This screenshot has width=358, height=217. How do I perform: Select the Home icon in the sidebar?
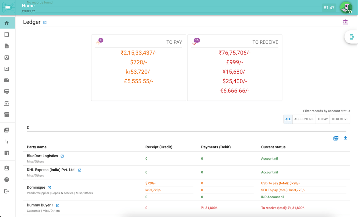[7, 22]
